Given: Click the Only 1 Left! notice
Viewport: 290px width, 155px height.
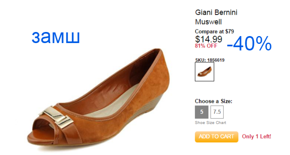Looking at the screenshot, I should tap(256, 137).
